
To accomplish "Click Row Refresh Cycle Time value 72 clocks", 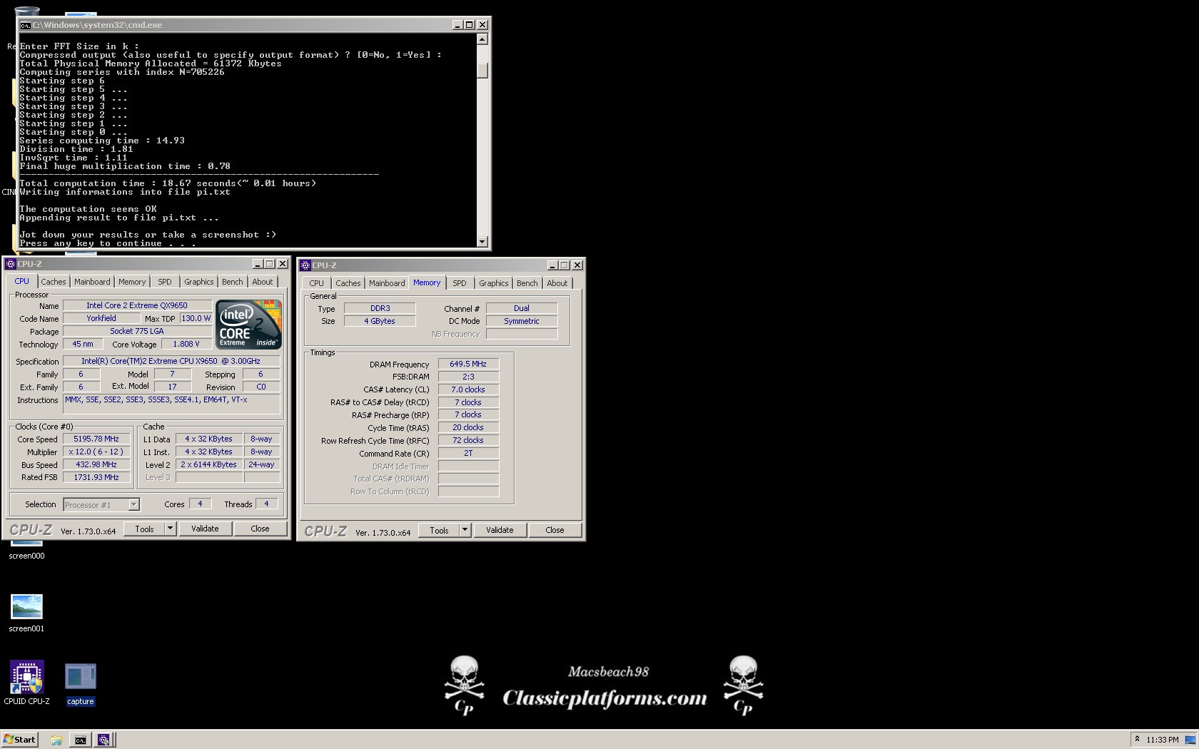I will pyautogui.click(x=468, y=440).
